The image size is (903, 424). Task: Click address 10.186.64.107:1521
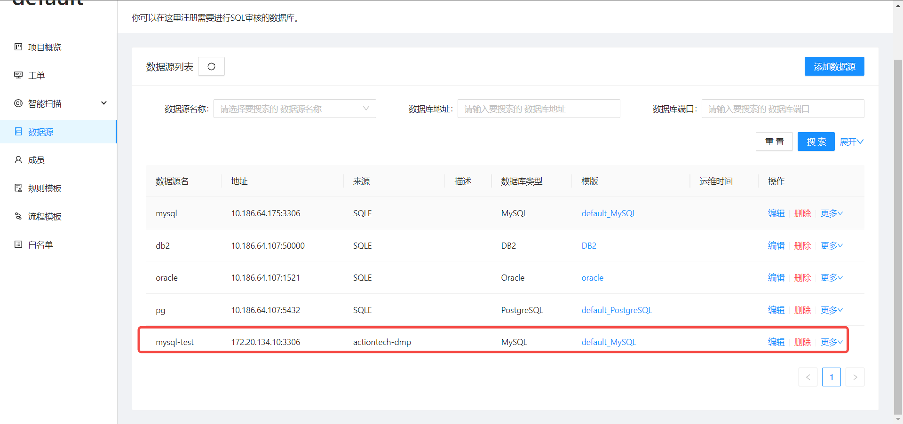[265, 277]
